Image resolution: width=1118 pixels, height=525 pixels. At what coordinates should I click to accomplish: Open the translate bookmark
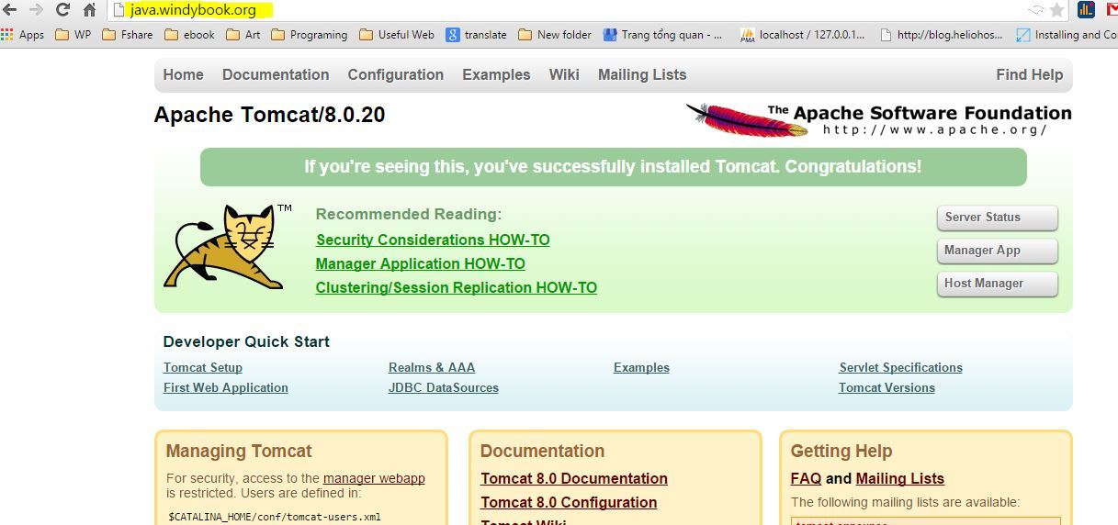(x=476, y=35)
